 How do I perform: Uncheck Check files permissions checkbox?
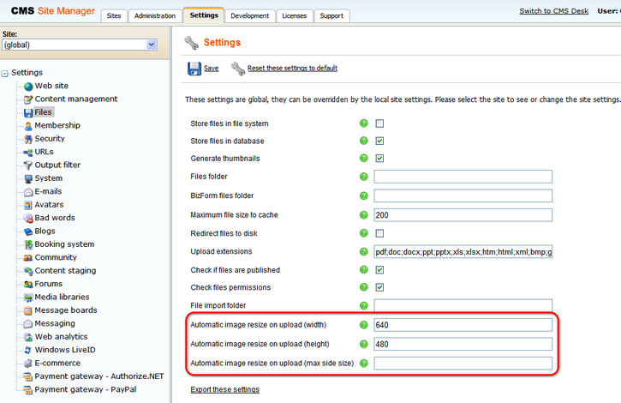coord(379,287)
